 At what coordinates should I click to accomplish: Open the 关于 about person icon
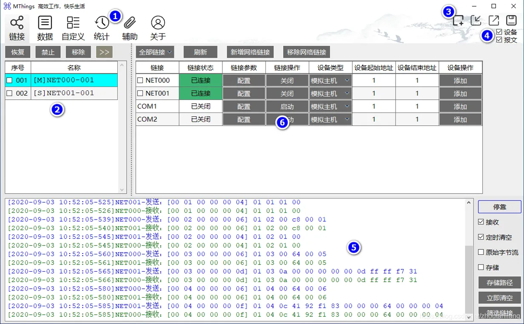(158, 28)
